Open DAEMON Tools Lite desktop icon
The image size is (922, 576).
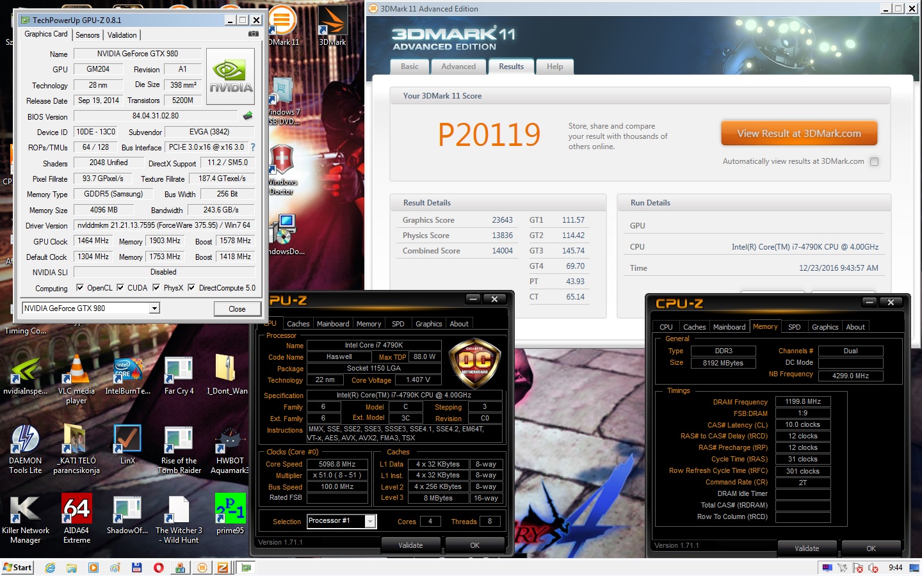[x=26, y=449]
